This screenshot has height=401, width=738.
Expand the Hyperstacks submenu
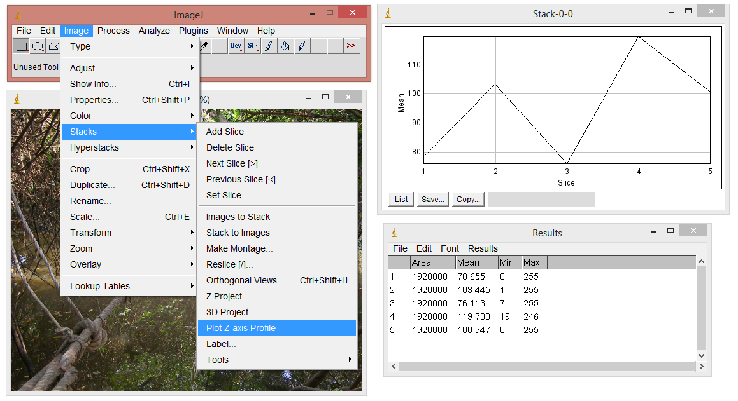click(x=97, y=147)
